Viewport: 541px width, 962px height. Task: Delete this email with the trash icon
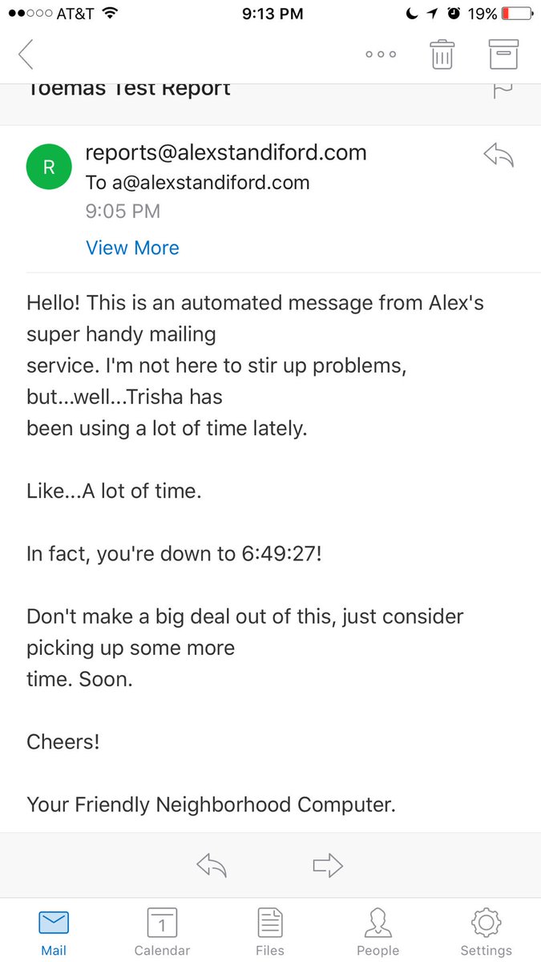[442, 54]
